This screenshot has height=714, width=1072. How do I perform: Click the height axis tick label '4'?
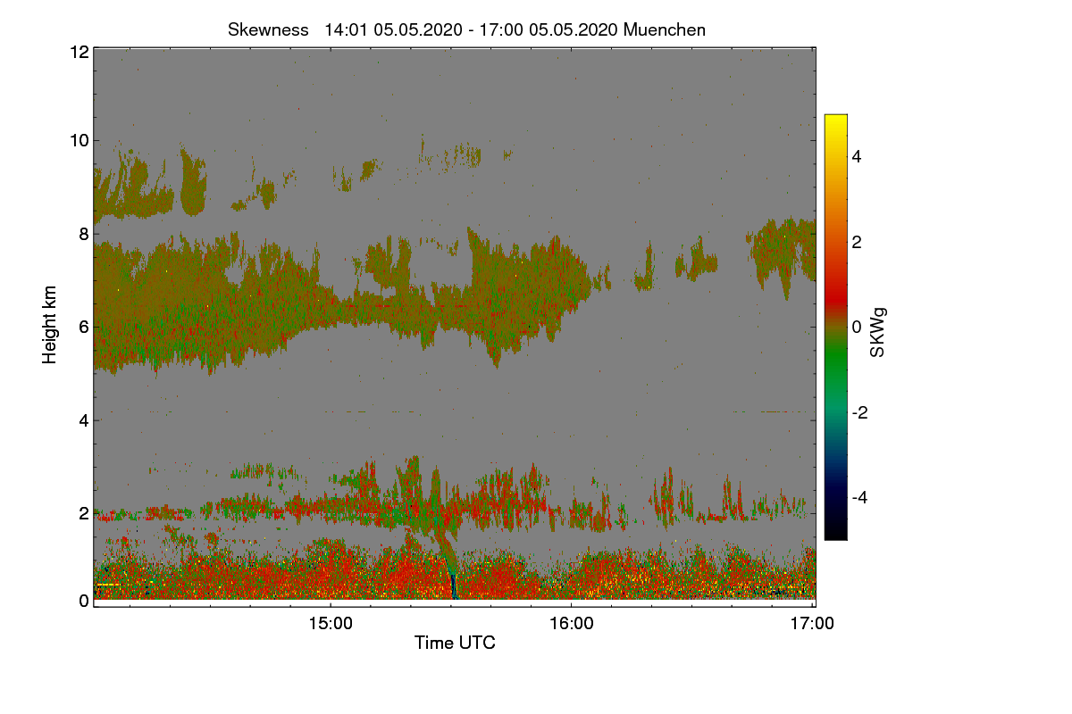point(84,419)
